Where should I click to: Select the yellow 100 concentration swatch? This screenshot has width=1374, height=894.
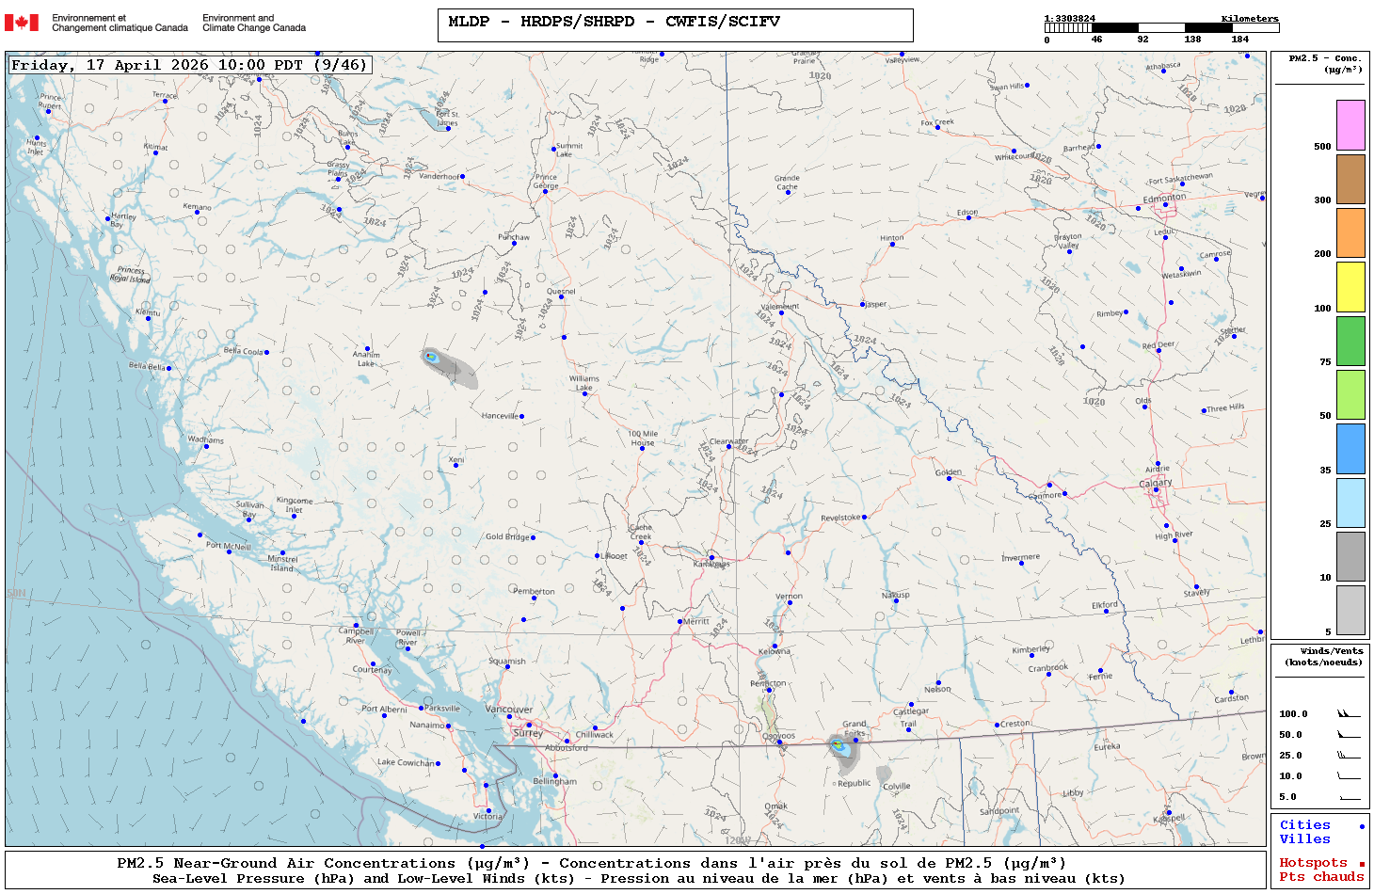tap(1350, 287)
